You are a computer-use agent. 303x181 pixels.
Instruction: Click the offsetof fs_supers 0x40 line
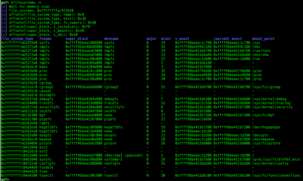(48, 22)
